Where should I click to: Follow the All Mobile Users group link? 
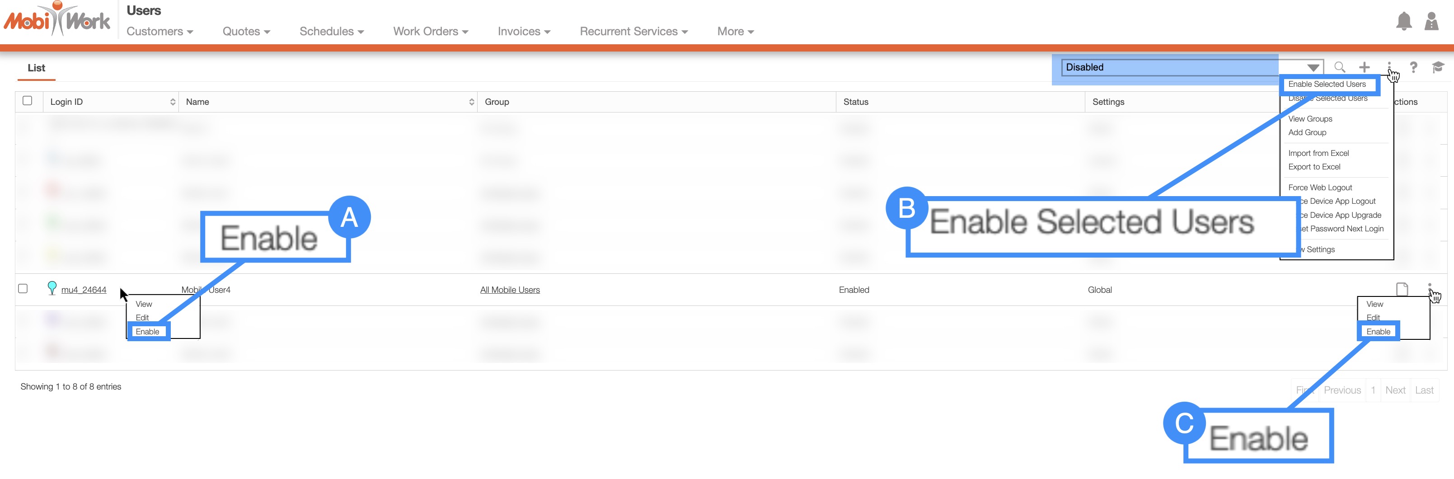510,290
